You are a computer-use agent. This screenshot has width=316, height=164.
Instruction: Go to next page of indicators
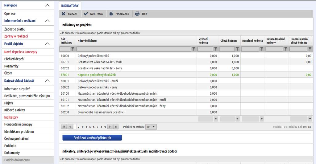pyautogui.click(x=110, y=127)
